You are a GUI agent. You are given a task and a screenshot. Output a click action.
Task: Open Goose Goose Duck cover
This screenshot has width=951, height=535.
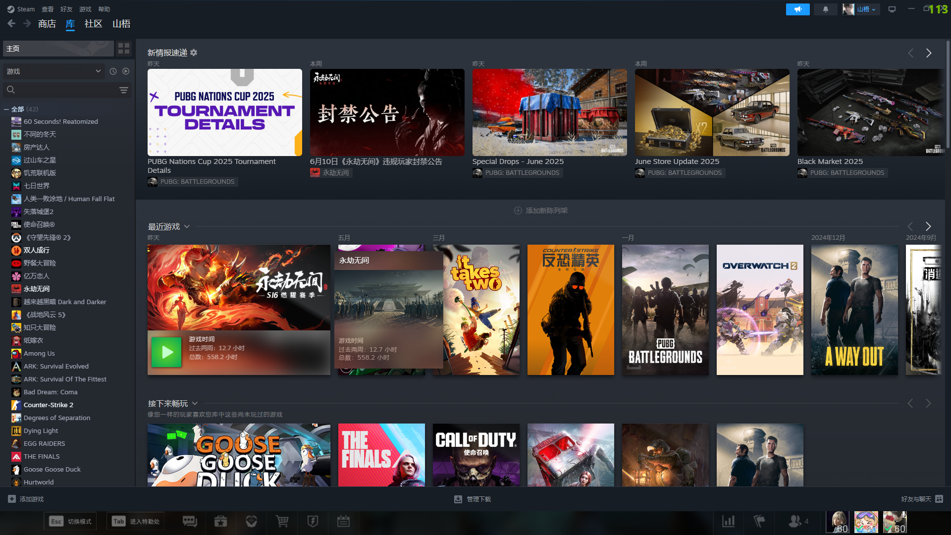coord(239,455)
